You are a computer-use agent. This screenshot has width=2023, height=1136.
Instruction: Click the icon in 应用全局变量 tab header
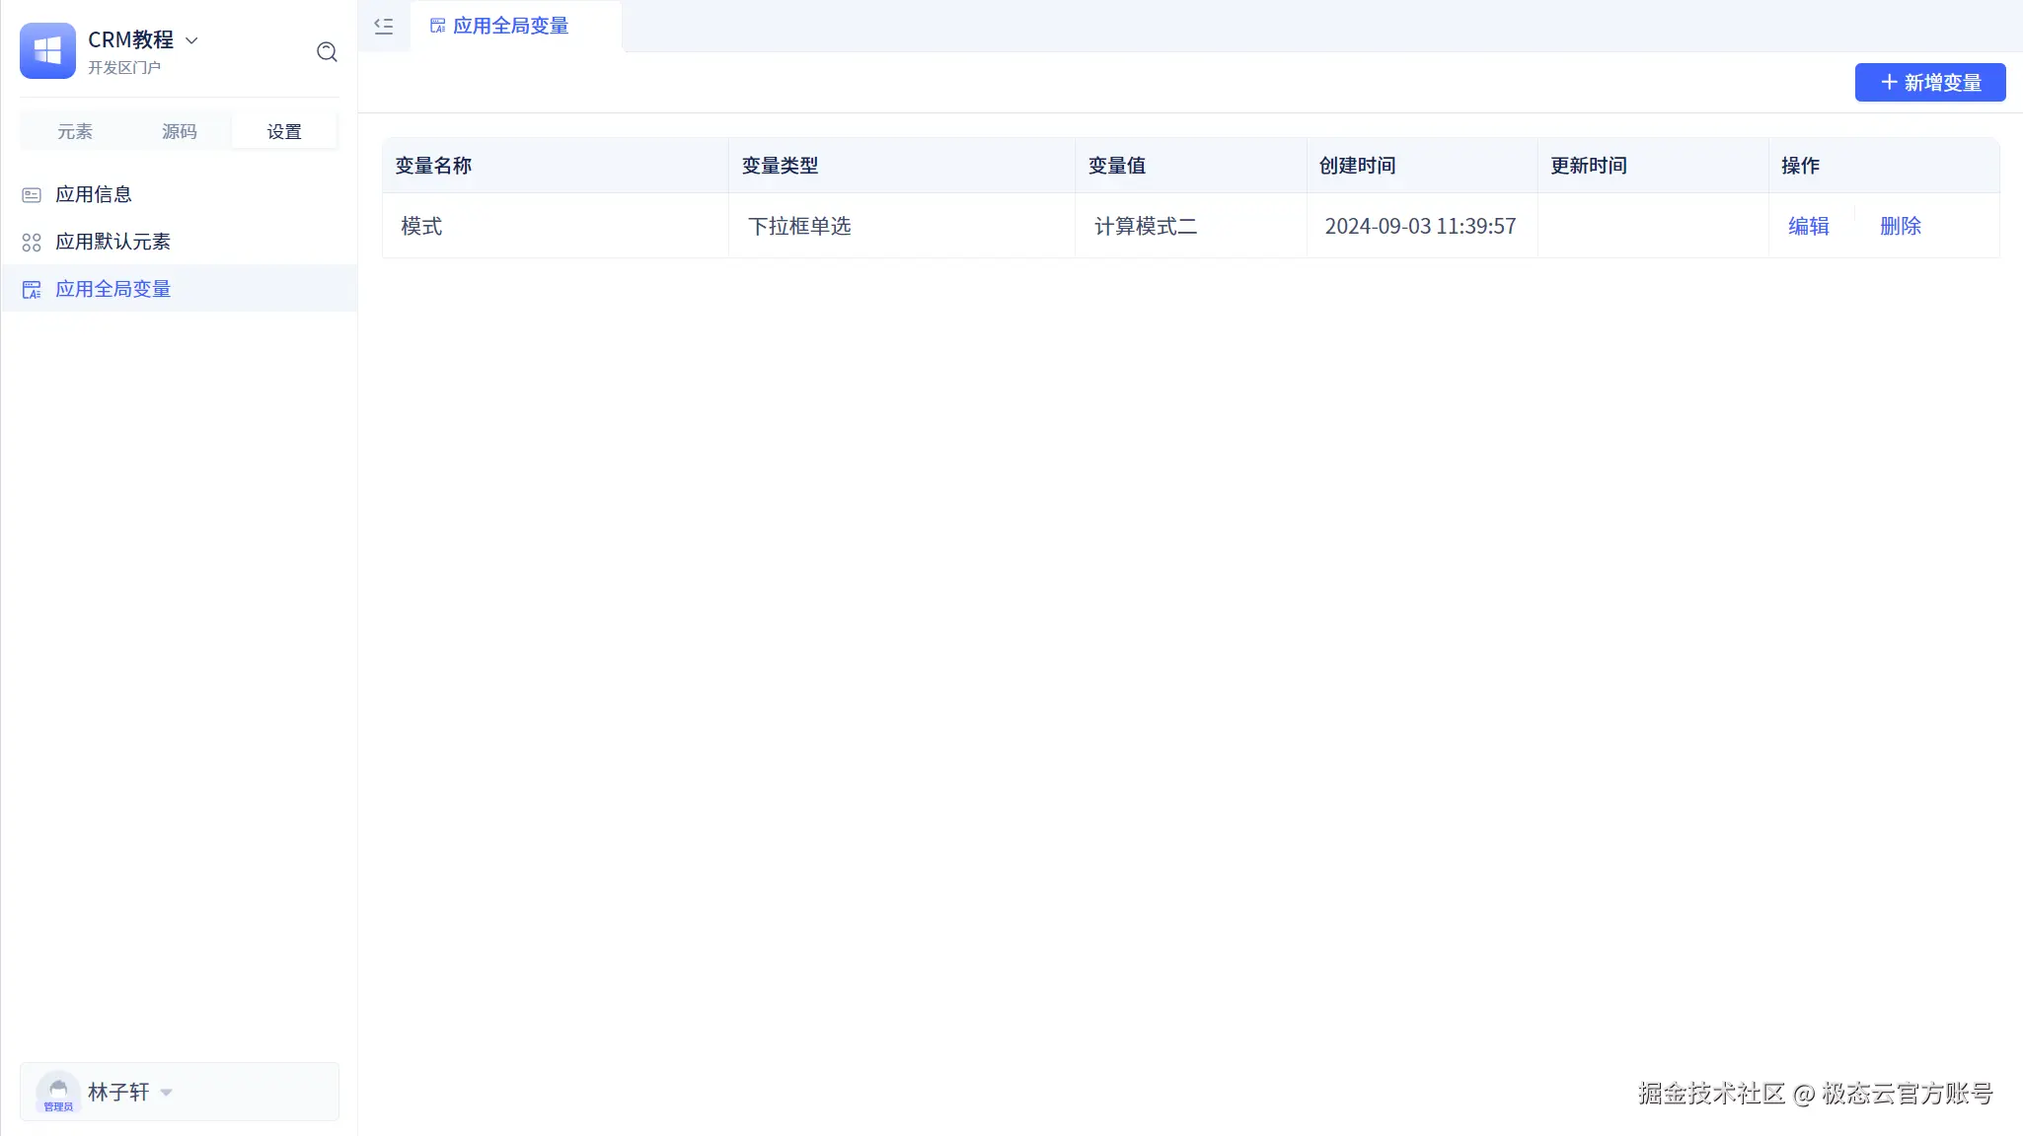(x=437, y=27)
